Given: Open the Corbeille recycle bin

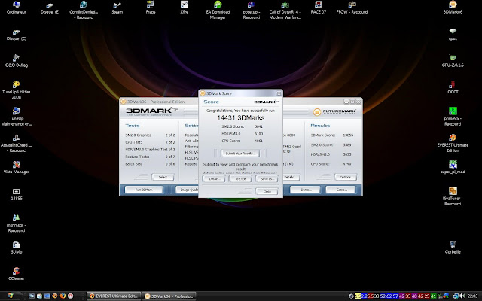Looking at the screenshot, I should pos(452,245).
